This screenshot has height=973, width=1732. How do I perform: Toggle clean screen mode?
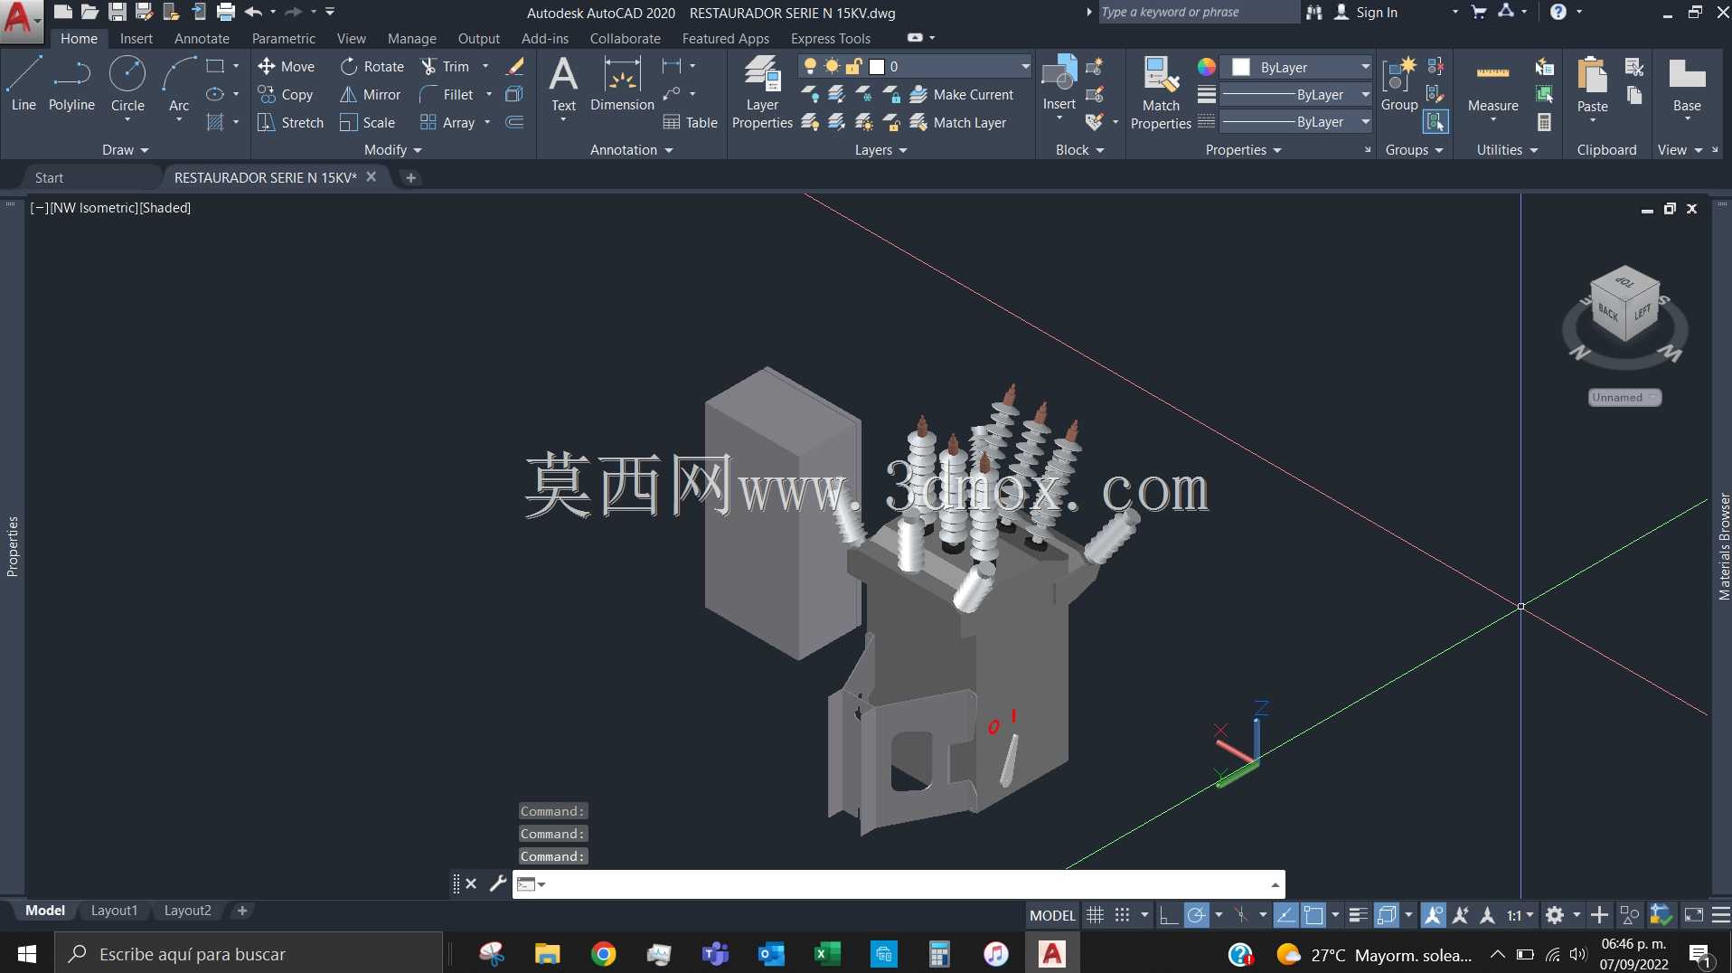[x=1693, y=915]
